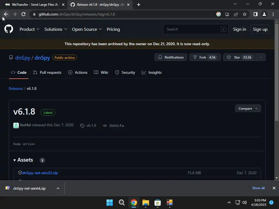Open the 0xd4d author avatar
Screen dimensions: 279x209
coord(16,125)
